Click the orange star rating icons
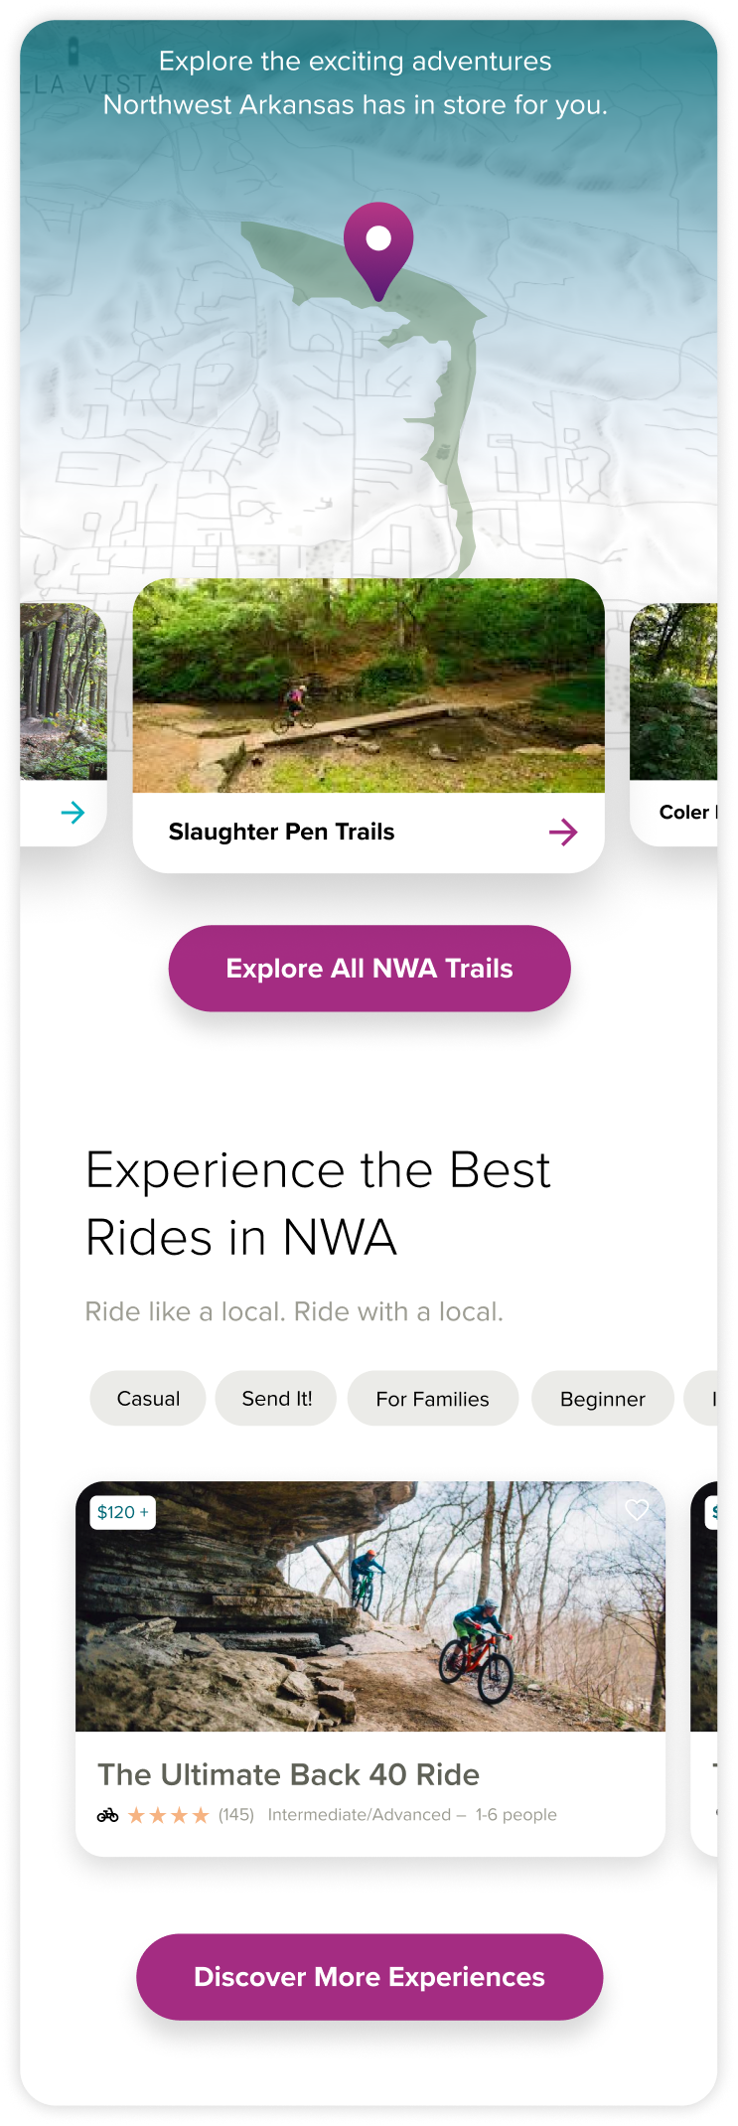738x2126 pixels. pyautogui.click(x=169, y=1815)
